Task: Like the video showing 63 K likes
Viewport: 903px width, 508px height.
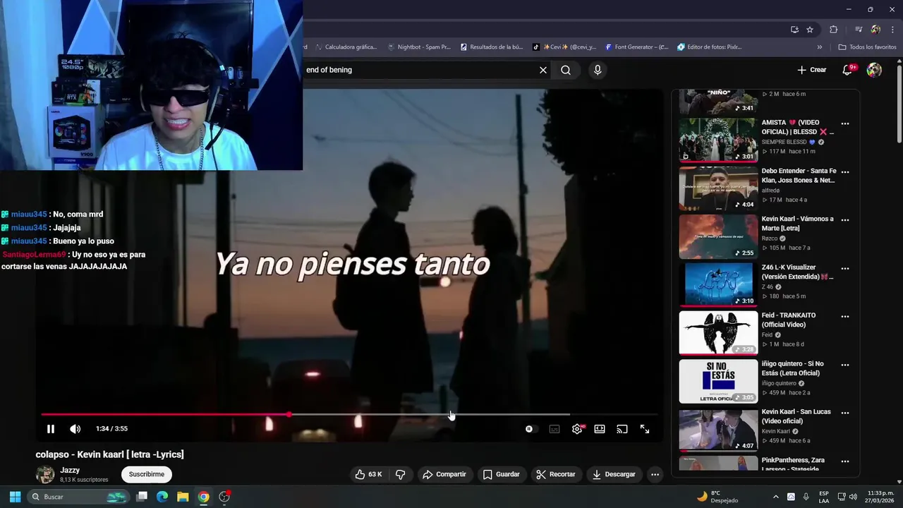Action: click(368, 474)
